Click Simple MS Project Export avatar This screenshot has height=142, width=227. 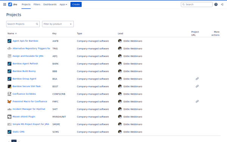[9, 124]
